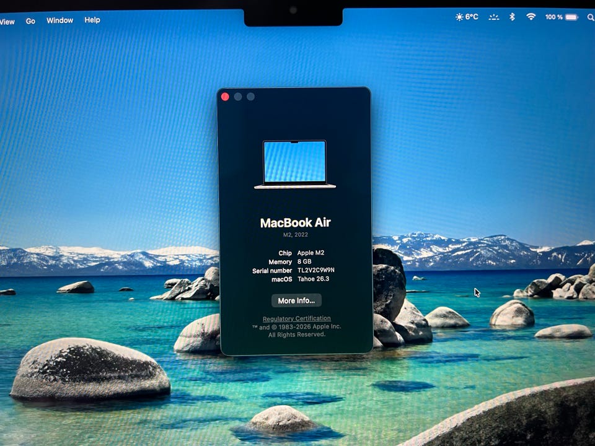Click the Wi-Fi icon in menu bar
This screenshot has height=446, width=595.
pos(531,17)
